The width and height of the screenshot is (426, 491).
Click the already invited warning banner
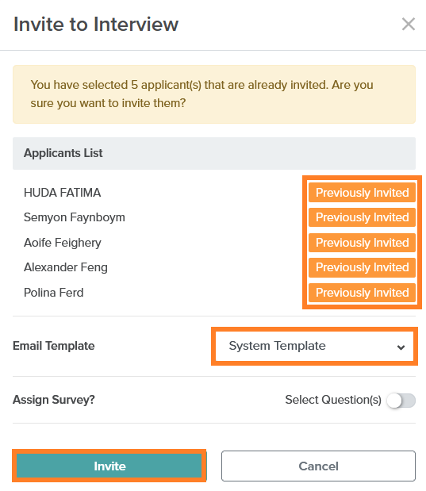pos(214,94)
